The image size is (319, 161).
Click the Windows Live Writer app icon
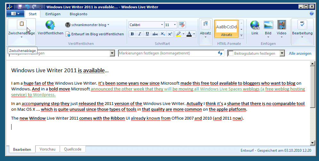10,7
